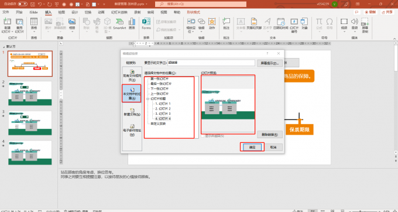Click the Link (链接) chain icon
The height and width of the screenshot is (212, 398).
(x=201, y=22)
